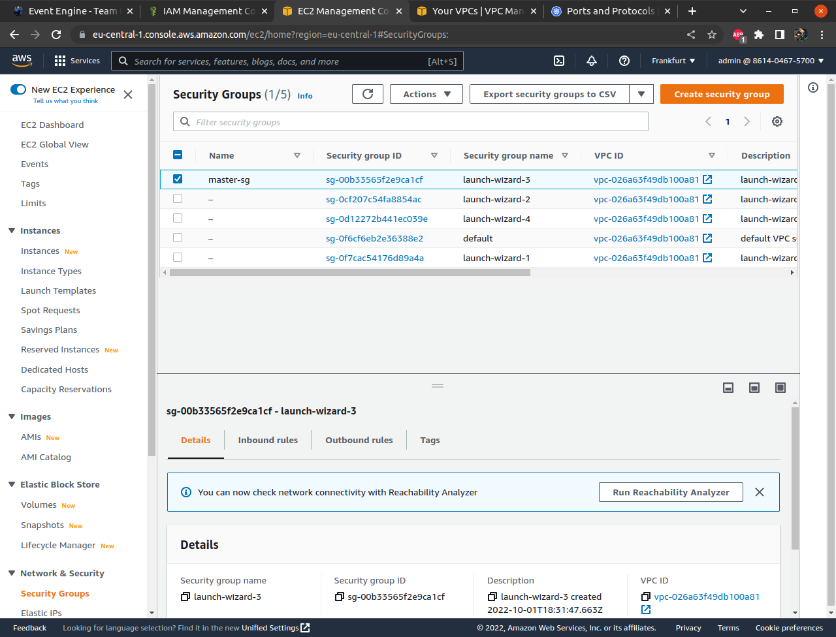Viewport: 836px width, 637px height.
Task: Collapse the Instances sidebar section
Action: 12,230
